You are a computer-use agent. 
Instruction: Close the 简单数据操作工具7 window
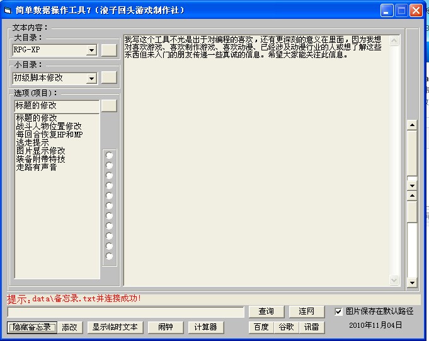[x=416, y=11]
